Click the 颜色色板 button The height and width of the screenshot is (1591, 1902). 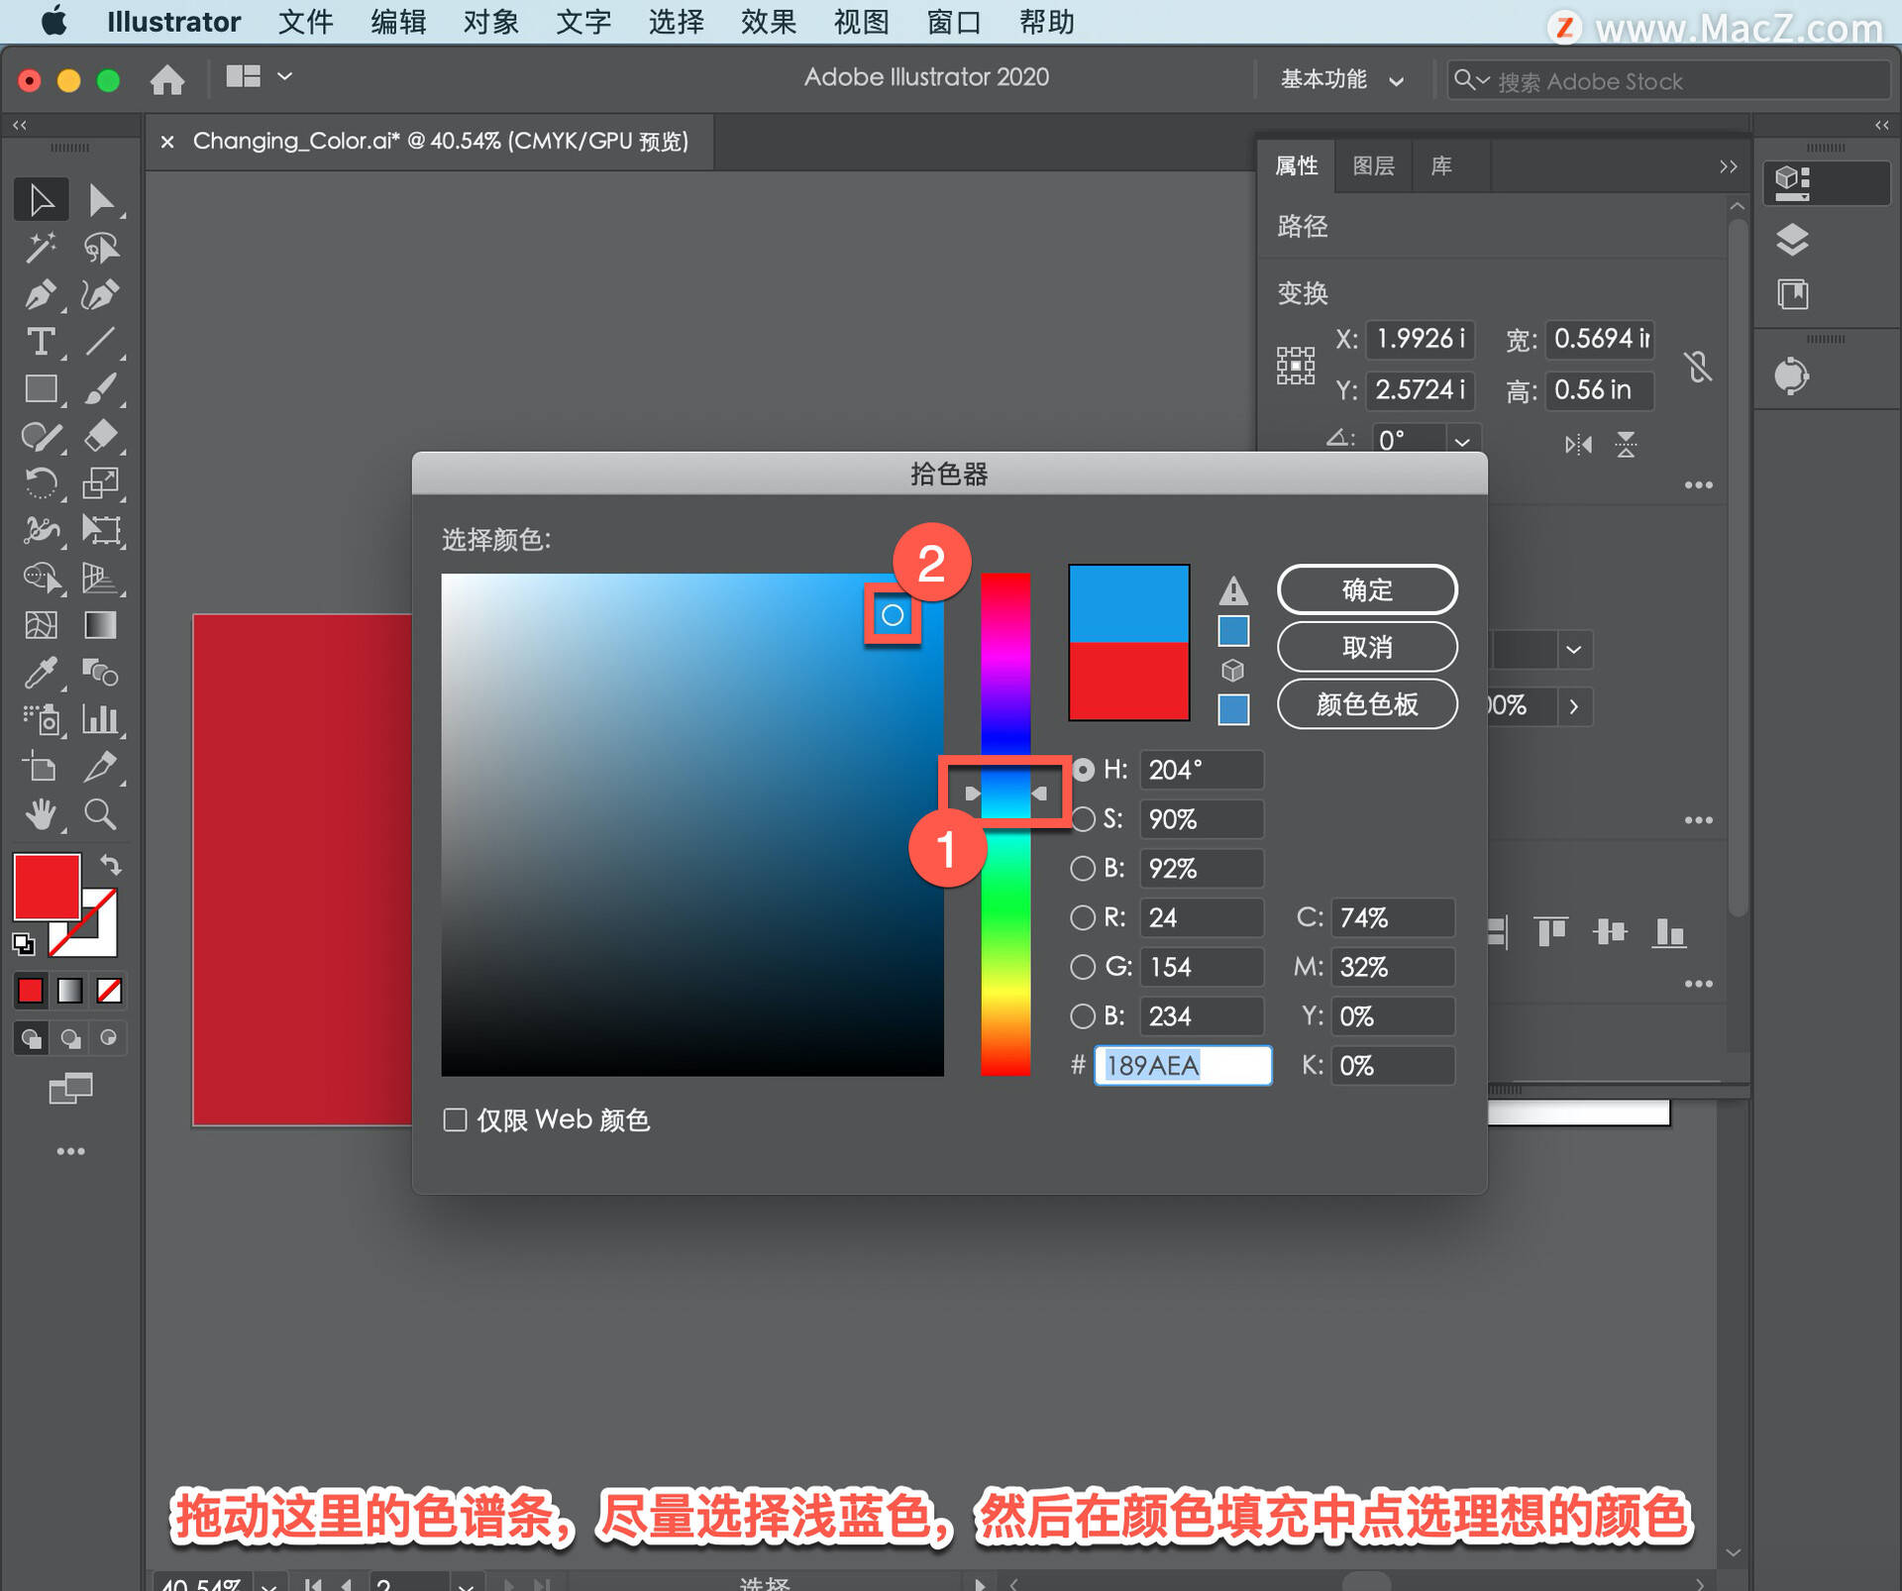click(1367, 704)
